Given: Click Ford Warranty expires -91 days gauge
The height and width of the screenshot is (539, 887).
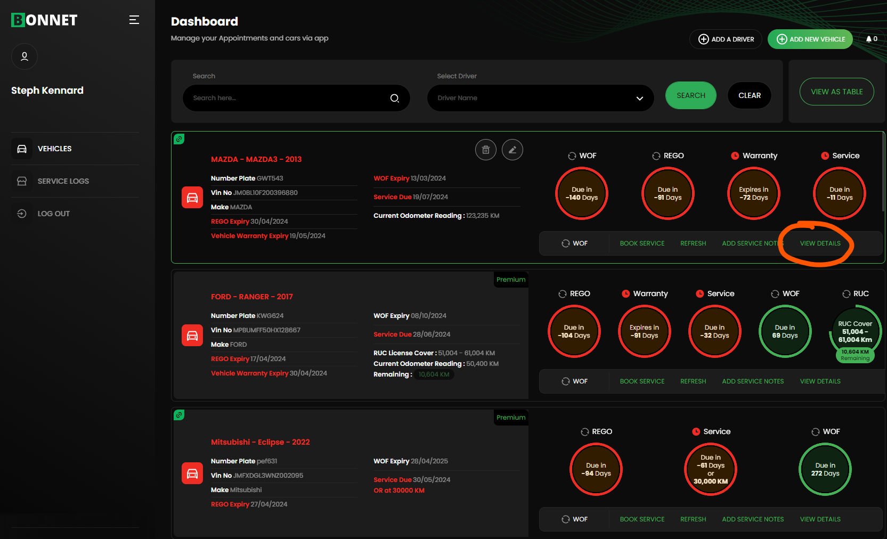Looking at the screenshot, I should coord(644,331).
